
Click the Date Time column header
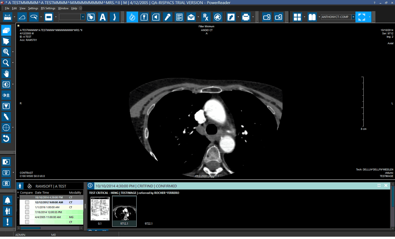pos(42,192)
